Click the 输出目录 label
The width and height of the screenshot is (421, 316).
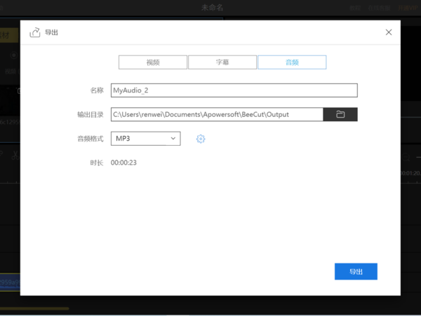91,114
